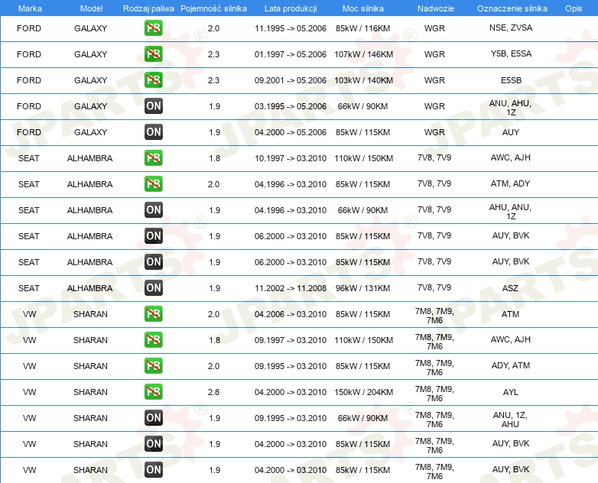Click the power value '107kW / 146KM'
598x483 pixels.
(x=363, y=54)
